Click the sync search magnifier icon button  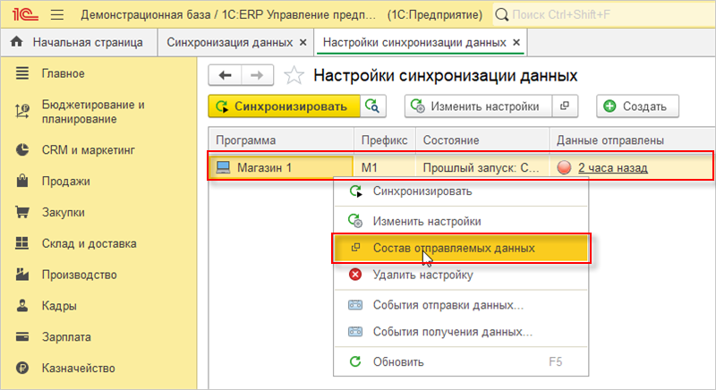[x=373, y=106]
